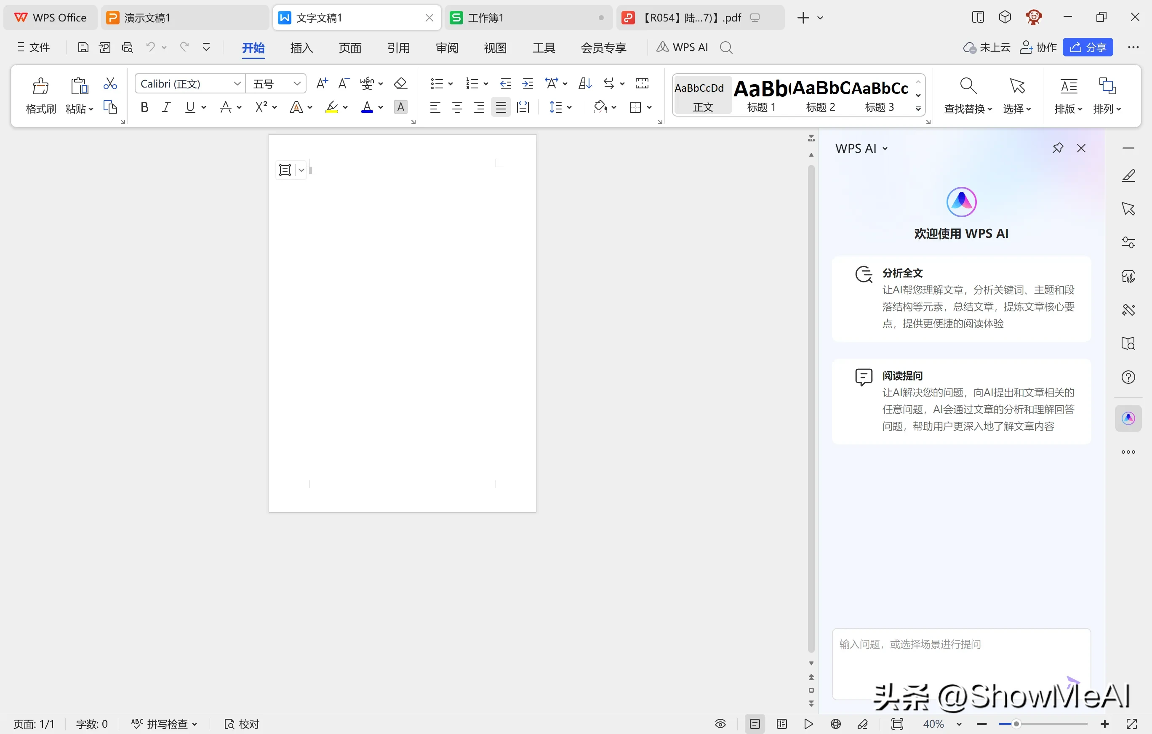Toggle reading mode view icon
Screen dimensions: 1152x734
pyautogui.click(x=720, y=723)
